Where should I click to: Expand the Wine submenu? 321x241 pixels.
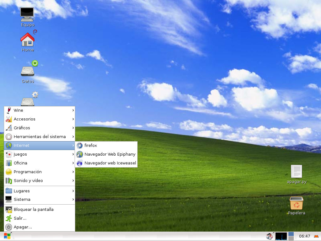pos(39,110)
